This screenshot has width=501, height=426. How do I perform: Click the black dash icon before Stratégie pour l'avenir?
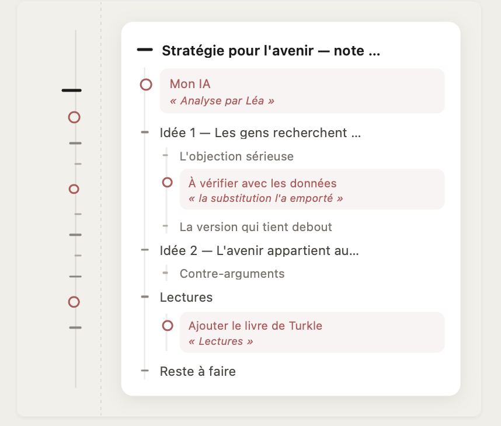[145, 50]
